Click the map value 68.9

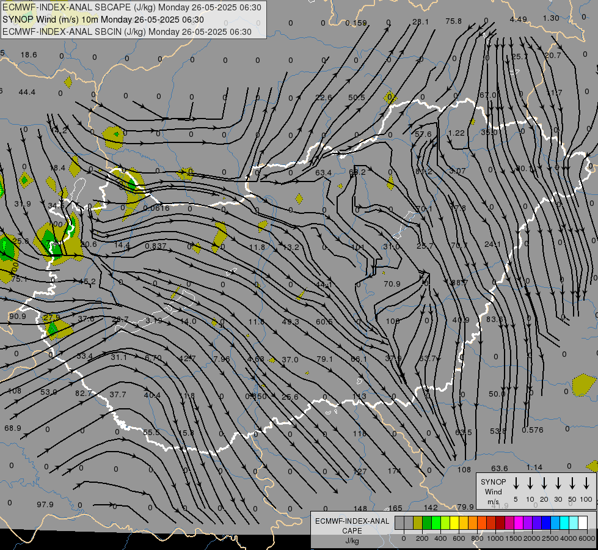13,428
